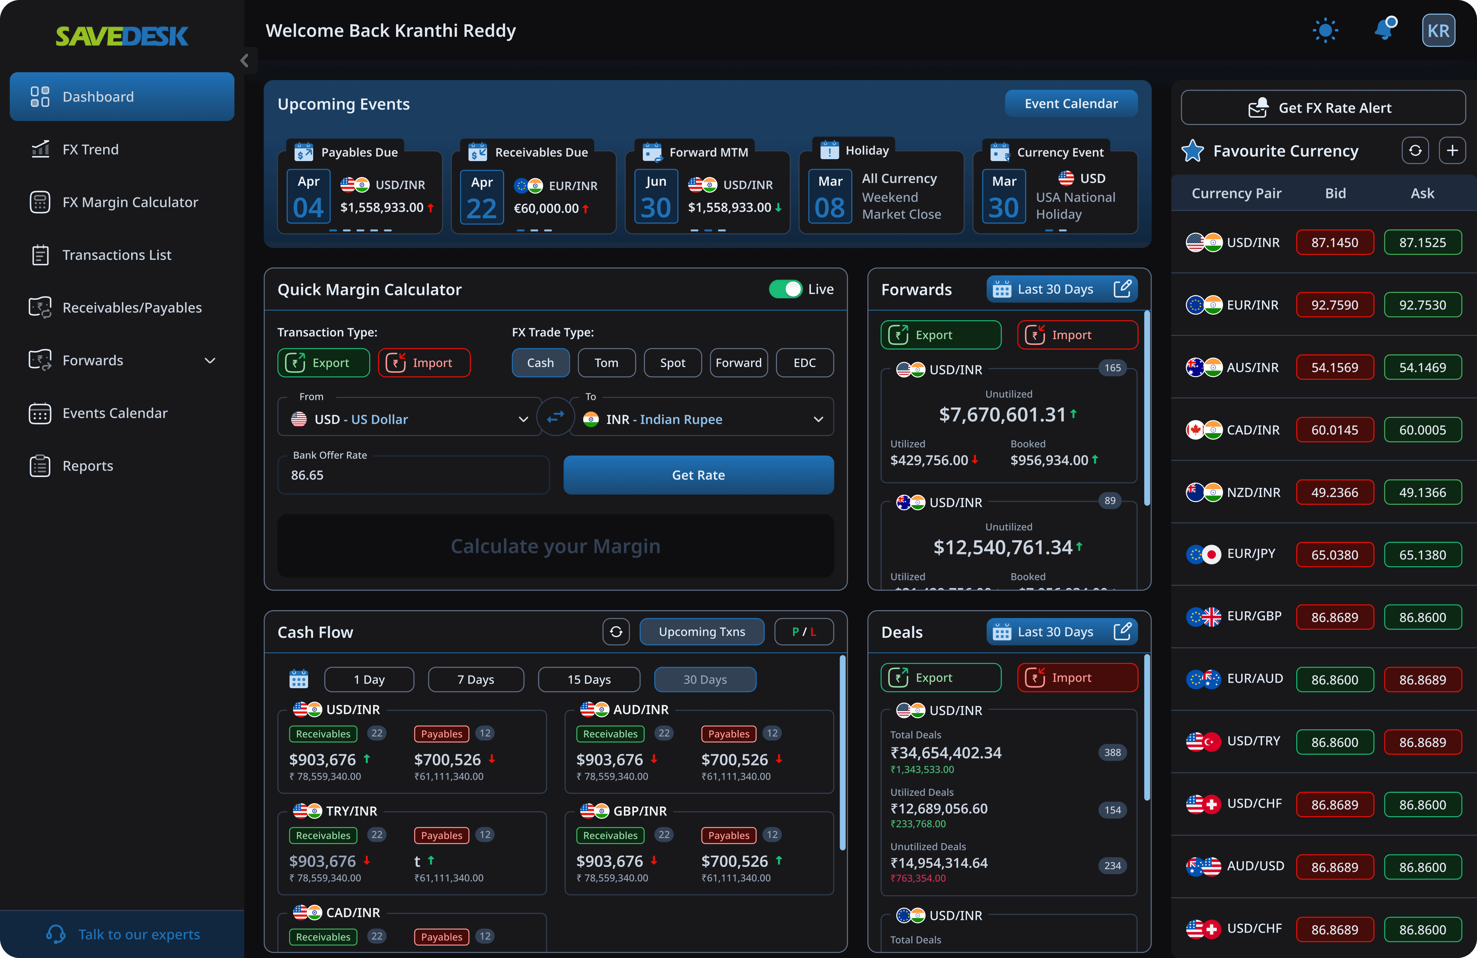Open notifications with the bell icon
This screenshot has width=1477, height=958.
coord(1384,29)
